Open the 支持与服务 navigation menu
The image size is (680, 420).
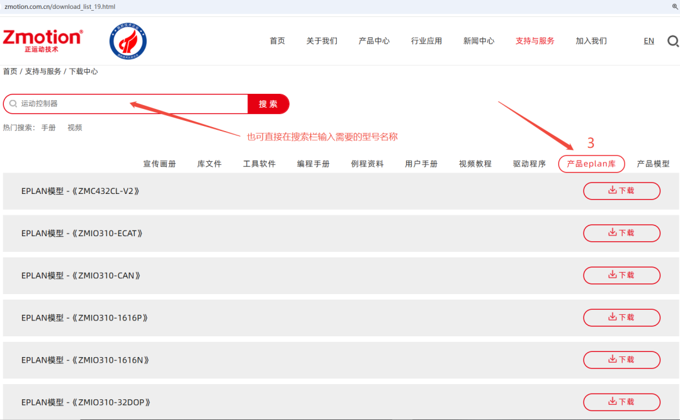pos(535,40)
